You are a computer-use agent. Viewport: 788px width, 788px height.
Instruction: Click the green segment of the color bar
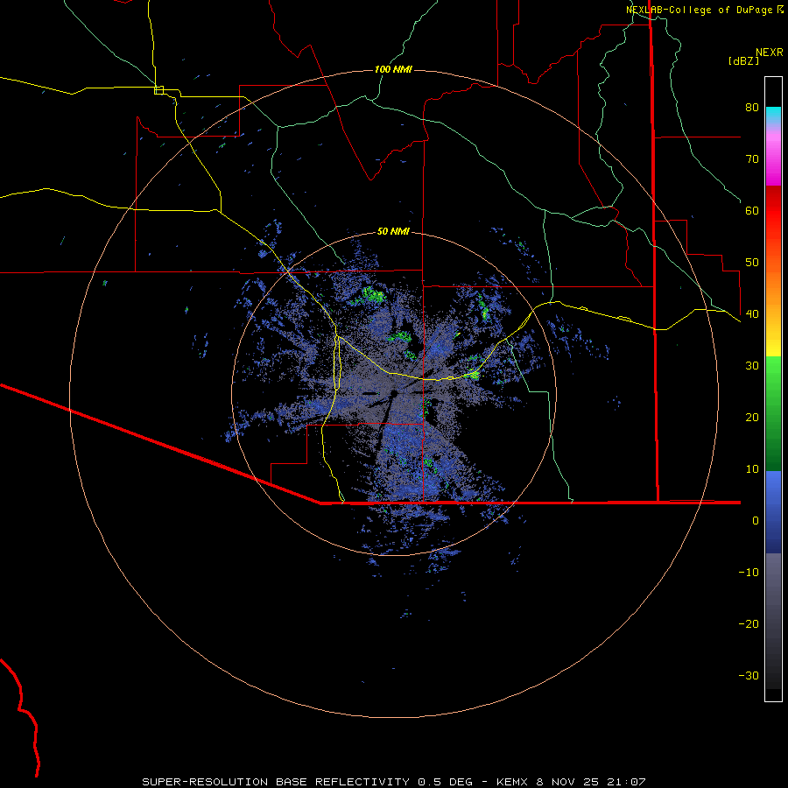[x=773, y=413]
